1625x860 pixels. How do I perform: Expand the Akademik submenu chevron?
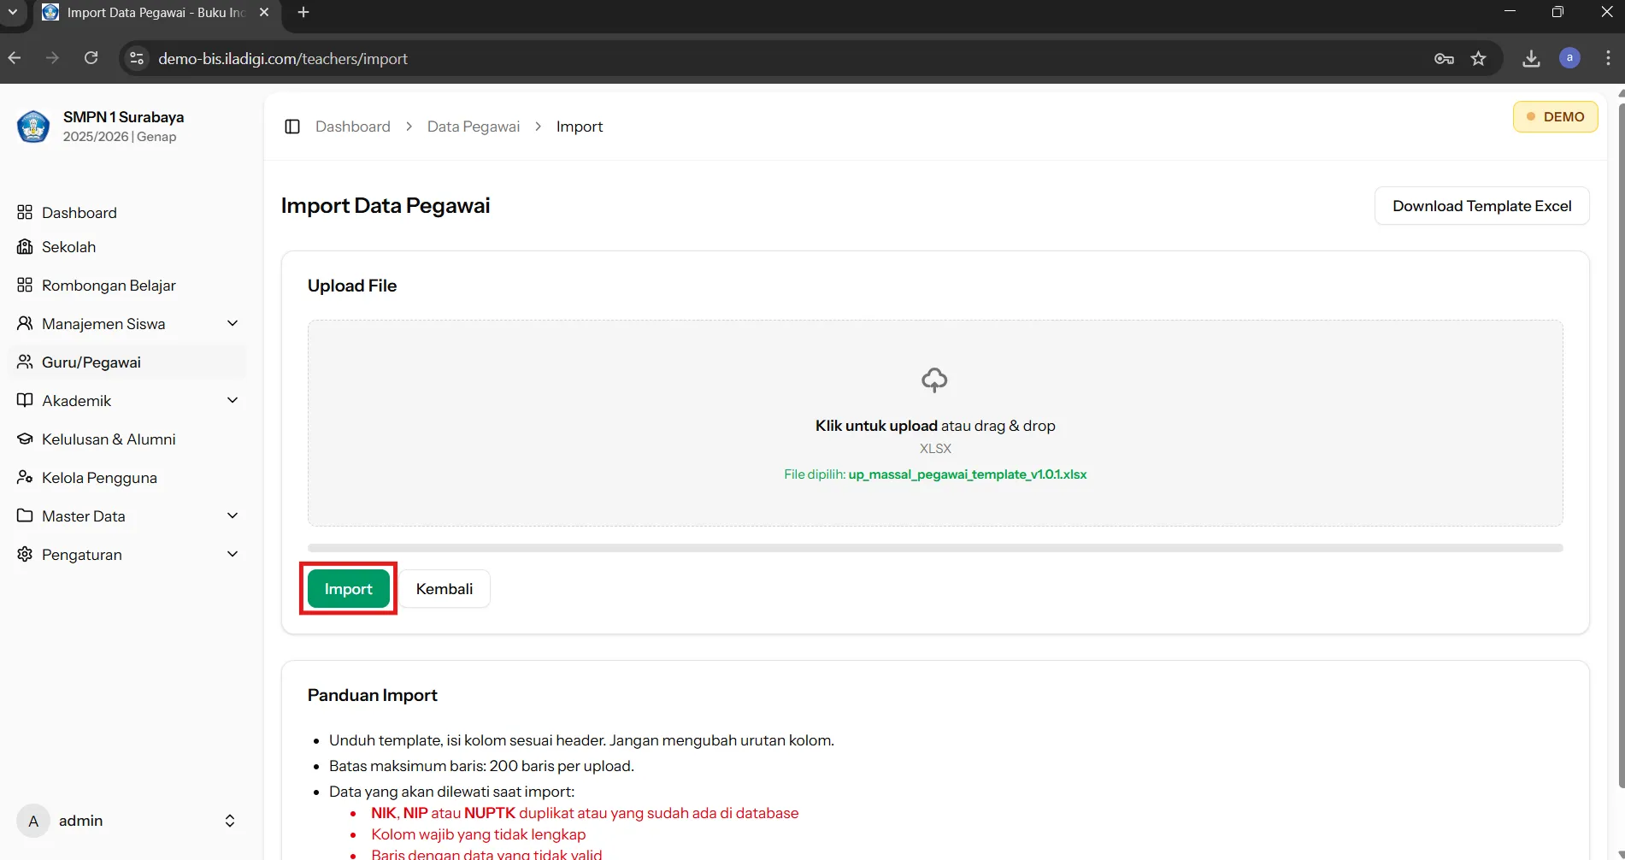coord(233,400)
